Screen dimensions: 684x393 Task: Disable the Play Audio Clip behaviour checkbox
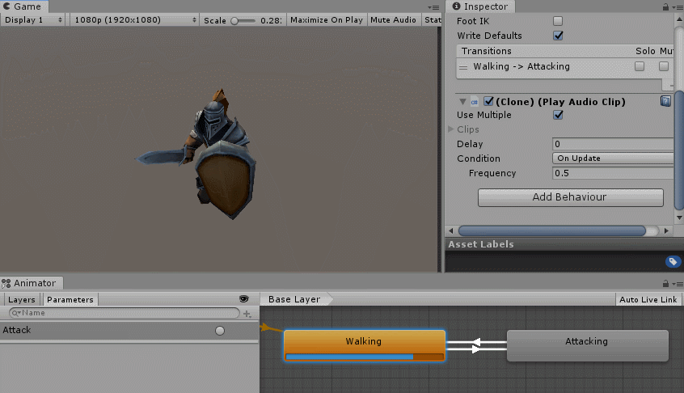pyautogui.click(x=488, y=102)
